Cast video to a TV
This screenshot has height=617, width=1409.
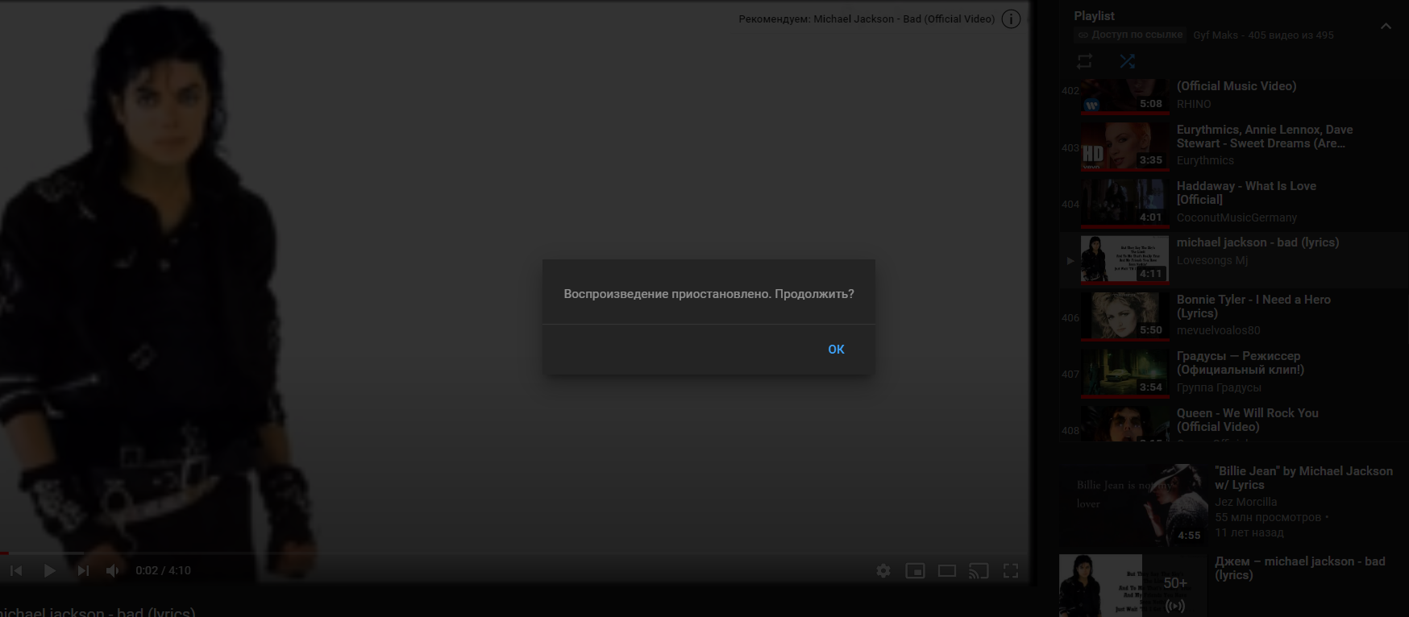979,570
